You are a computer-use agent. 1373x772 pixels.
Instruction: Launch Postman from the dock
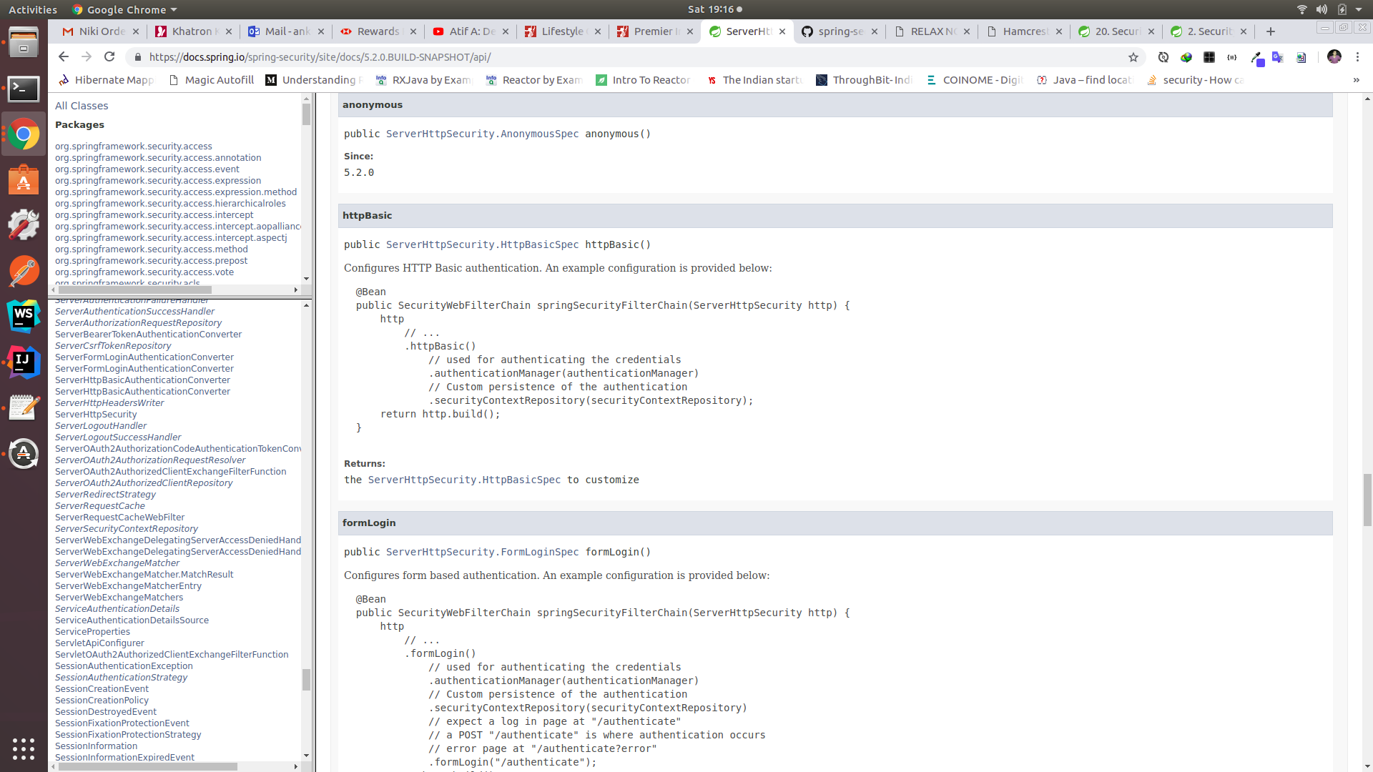(24, 271)
